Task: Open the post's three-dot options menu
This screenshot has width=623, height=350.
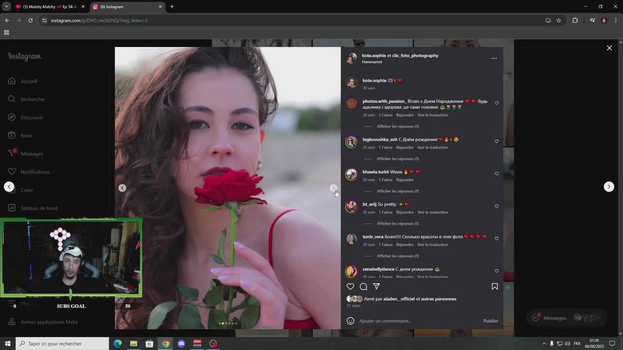Action: [494, 58]
